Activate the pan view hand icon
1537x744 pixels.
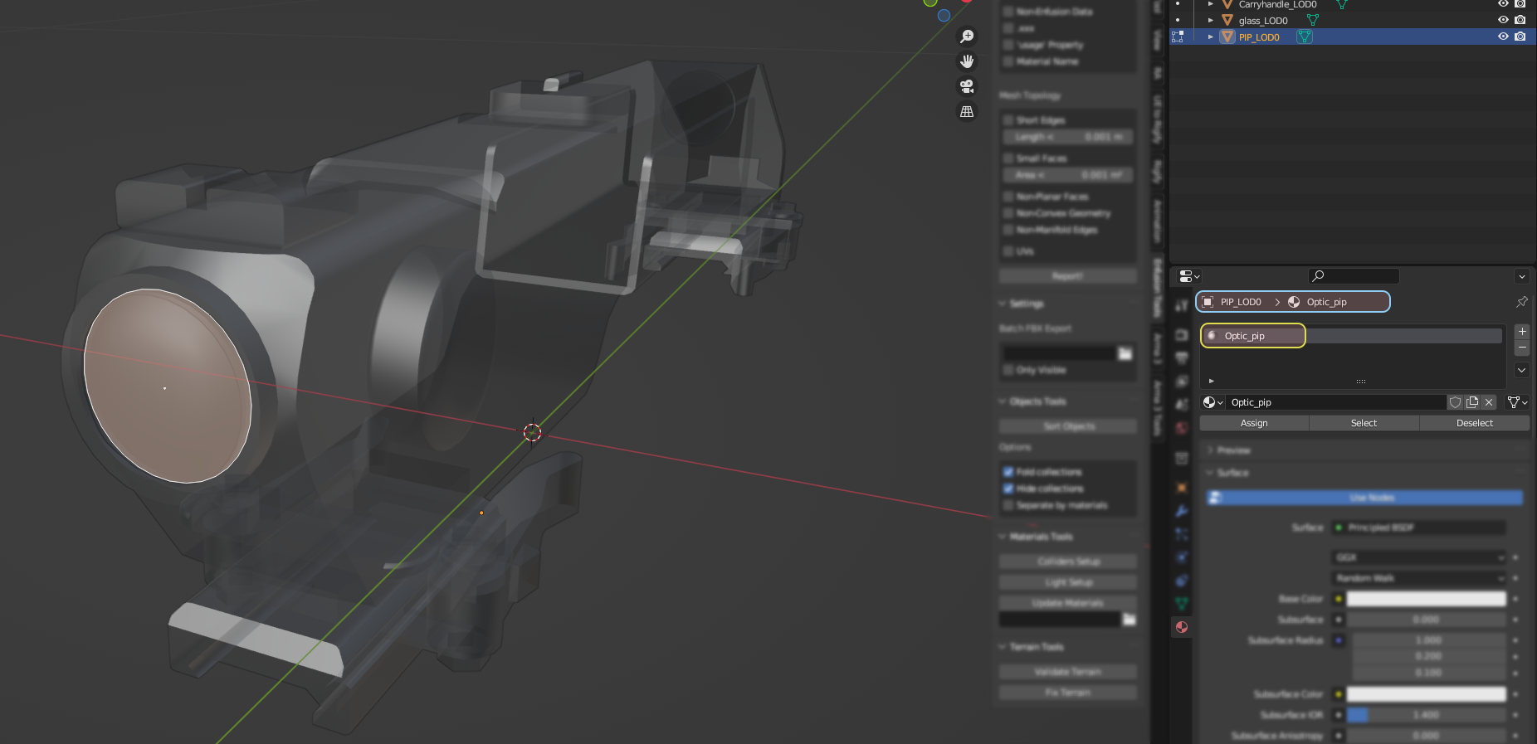pos(967,61)
